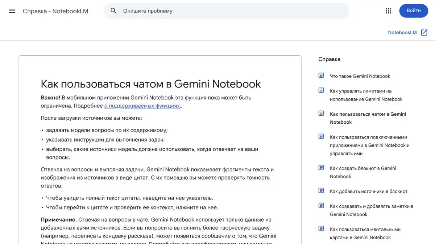Open the Google apps grid

[x=388, y=11]
